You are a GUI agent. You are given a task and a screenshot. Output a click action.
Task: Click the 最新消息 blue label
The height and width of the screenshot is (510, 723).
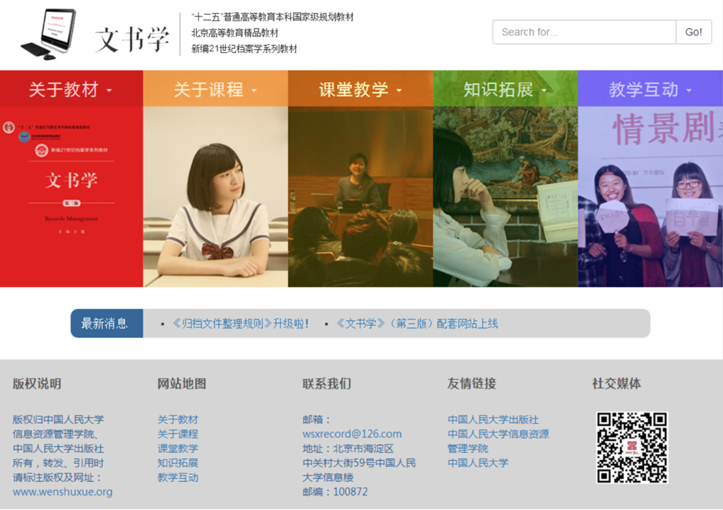[x=106, y=324]
